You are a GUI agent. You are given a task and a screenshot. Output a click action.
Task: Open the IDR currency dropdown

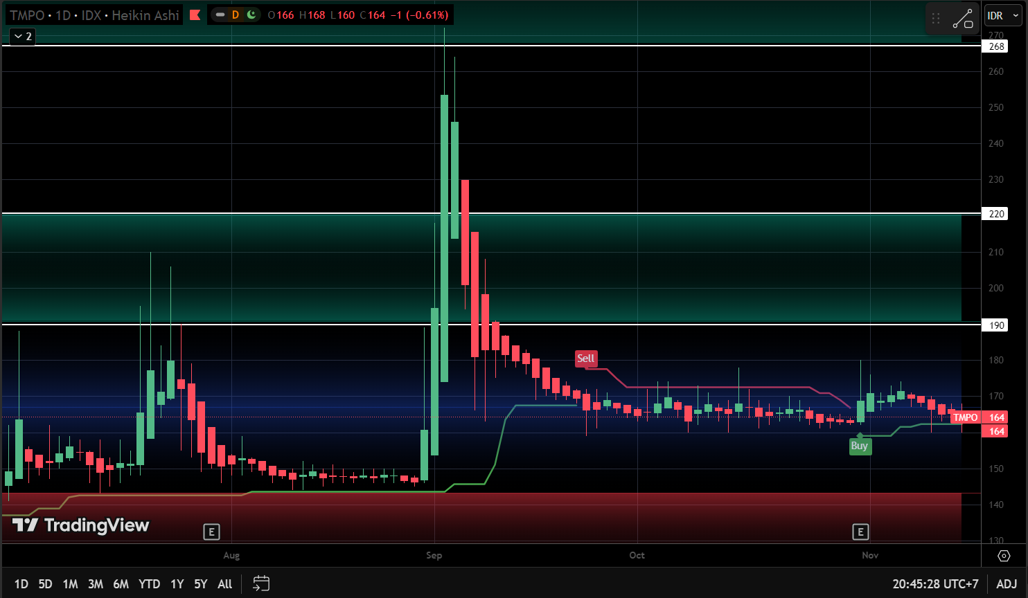click(x=995, y=15)
